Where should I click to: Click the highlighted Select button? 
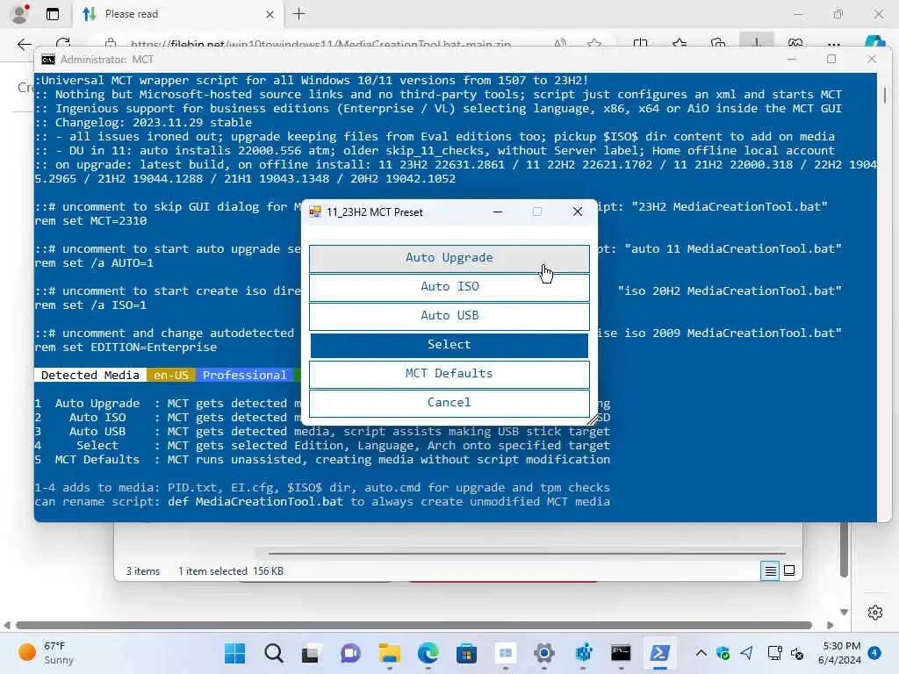pos(449,345)
